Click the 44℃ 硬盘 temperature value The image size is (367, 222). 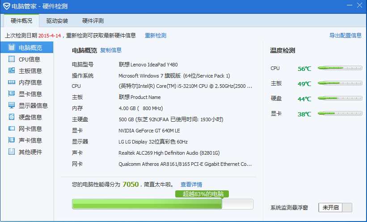[304, 99]
